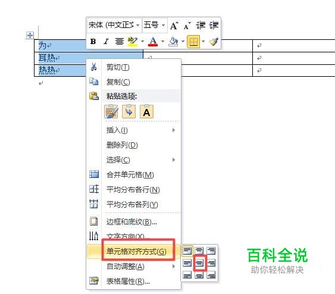Open borders dropdown arrow
The height and width of the screenshot is (294, 335).
coord(203,41)
